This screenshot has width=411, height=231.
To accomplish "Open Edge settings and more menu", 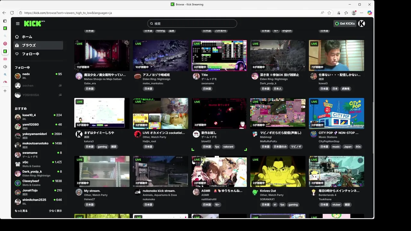I will pos(362,13).
